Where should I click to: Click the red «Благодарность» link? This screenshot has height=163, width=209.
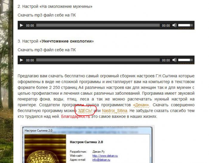[75, 116]
